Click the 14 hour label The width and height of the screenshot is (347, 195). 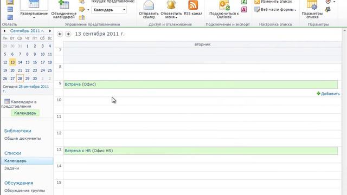tap(59, 166)
